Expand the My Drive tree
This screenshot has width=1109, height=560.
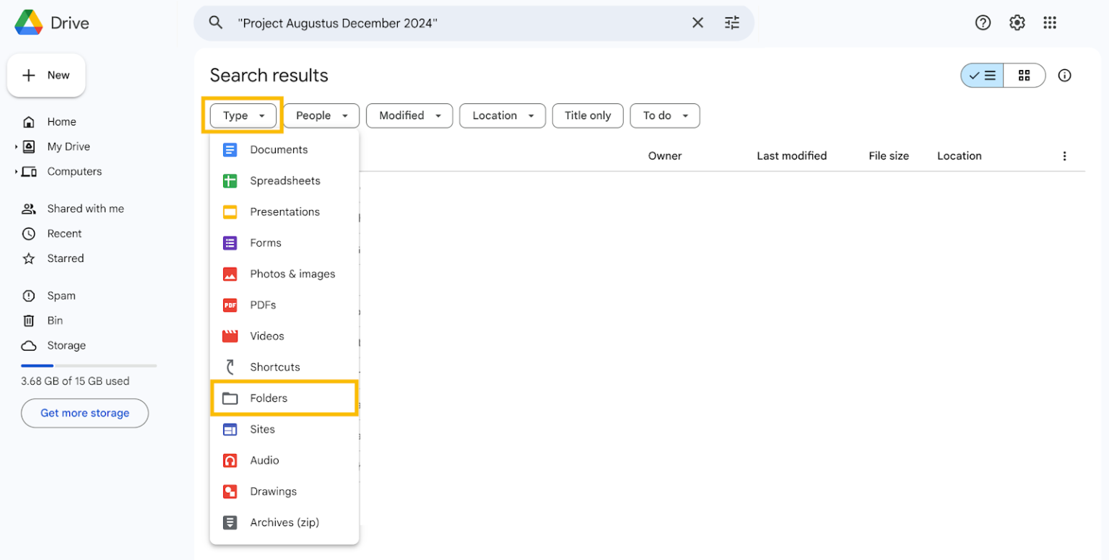16,147
